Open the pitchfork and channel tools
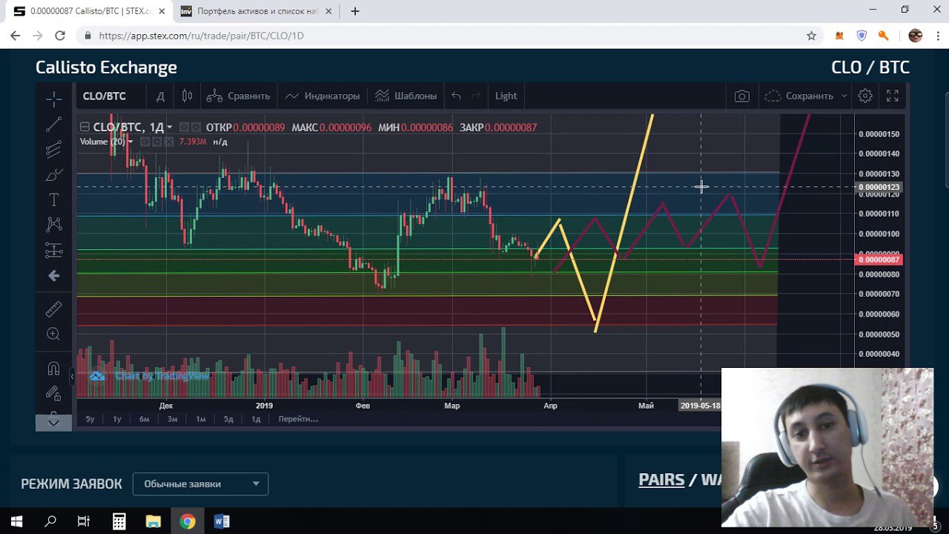This screenshot has height=534, width=949. (53, 150)
